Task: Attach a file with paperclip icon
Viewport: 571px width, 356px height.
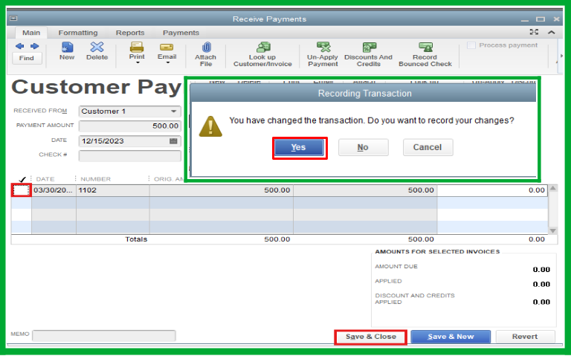Action: tap(206, 54)
